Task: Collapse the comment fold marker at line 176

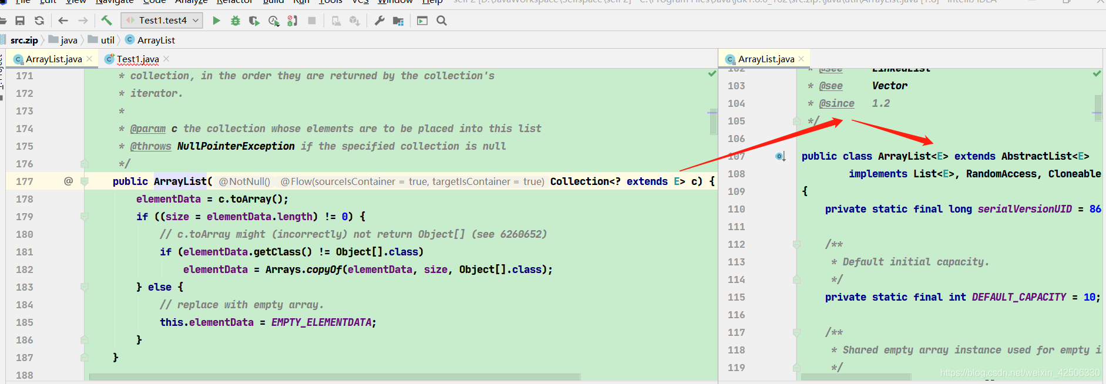Action: click(85, 164)
